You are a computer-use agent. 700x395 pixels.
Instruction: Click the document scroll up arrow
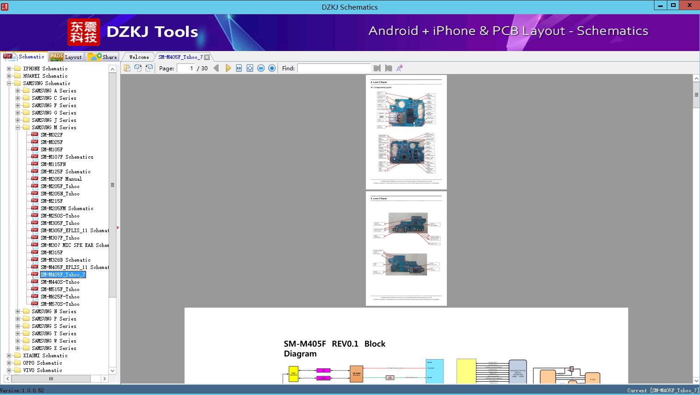[696, 79]
